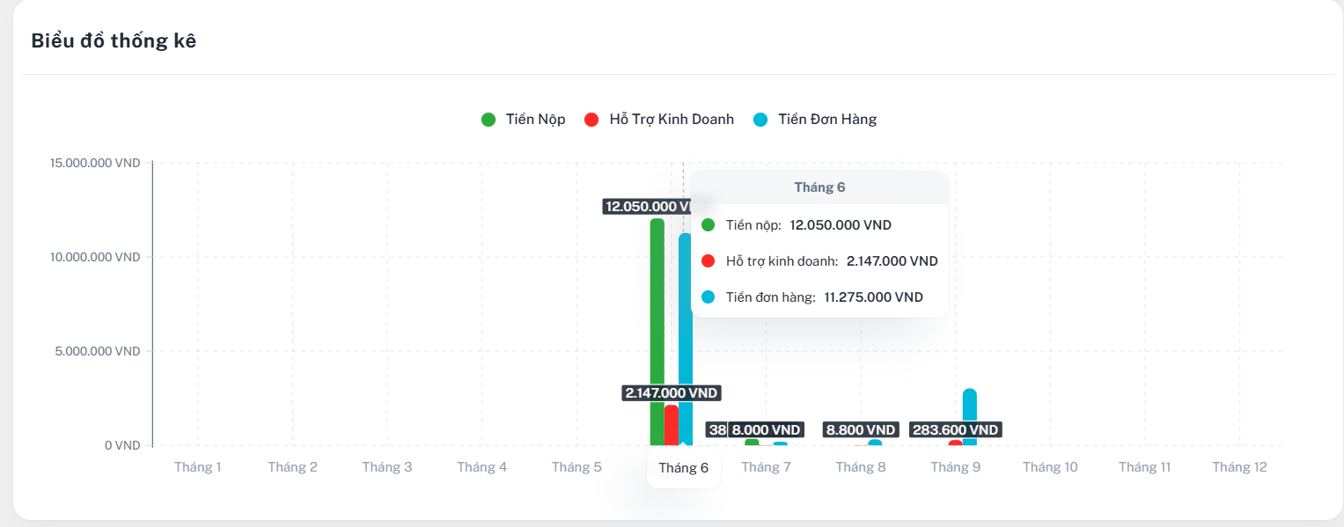1344x527 pixels.
Task: Select the Tháng 12 x-axis label
Action: 1239,467
